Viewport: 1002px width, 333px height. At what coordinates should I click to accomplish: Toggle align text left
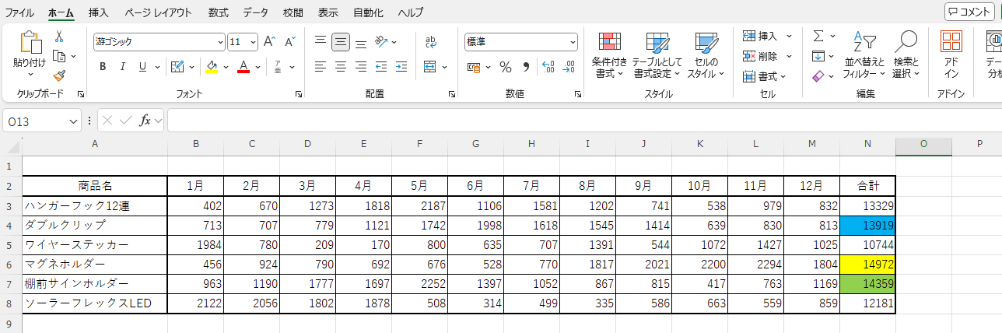pyautogui.click(x=321, y=67)
